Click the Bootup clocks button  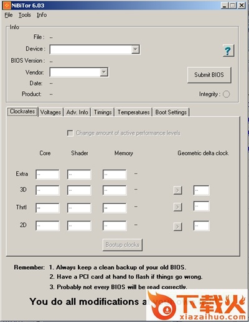tap(123, 245)
